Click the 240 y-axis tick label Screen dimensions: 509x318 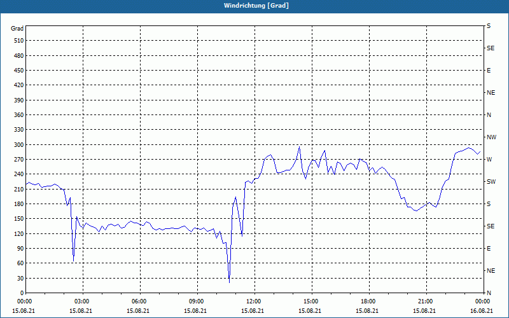(18, 174)
